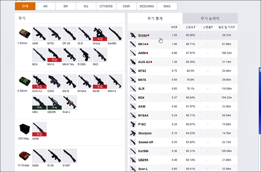Choose the Groza weapon thumbnail
This screenshot has height=172, width=261.
click(x=100, y=34)
